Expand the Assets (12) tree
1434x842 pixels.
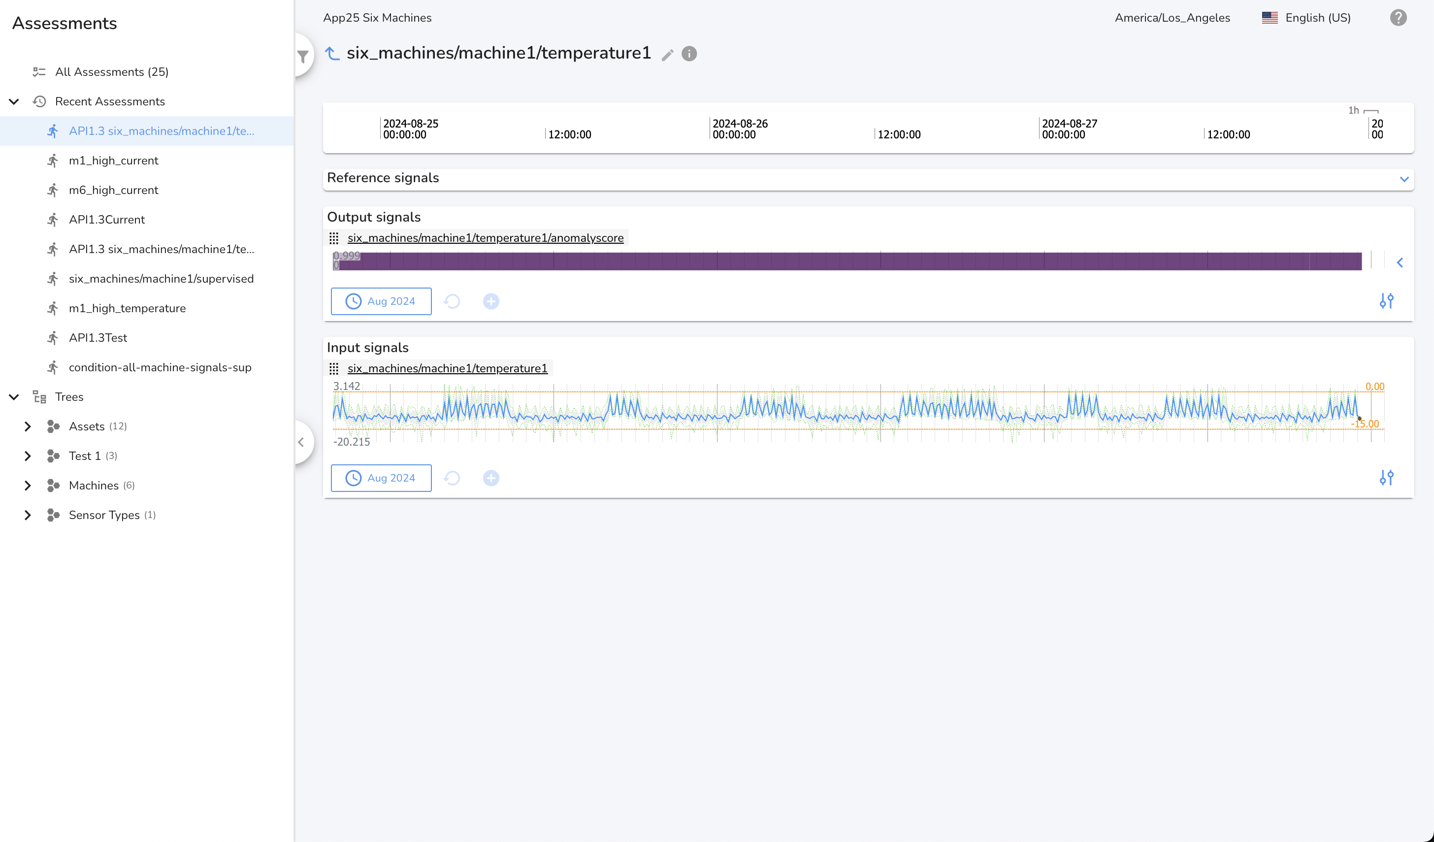pos(27,427)
